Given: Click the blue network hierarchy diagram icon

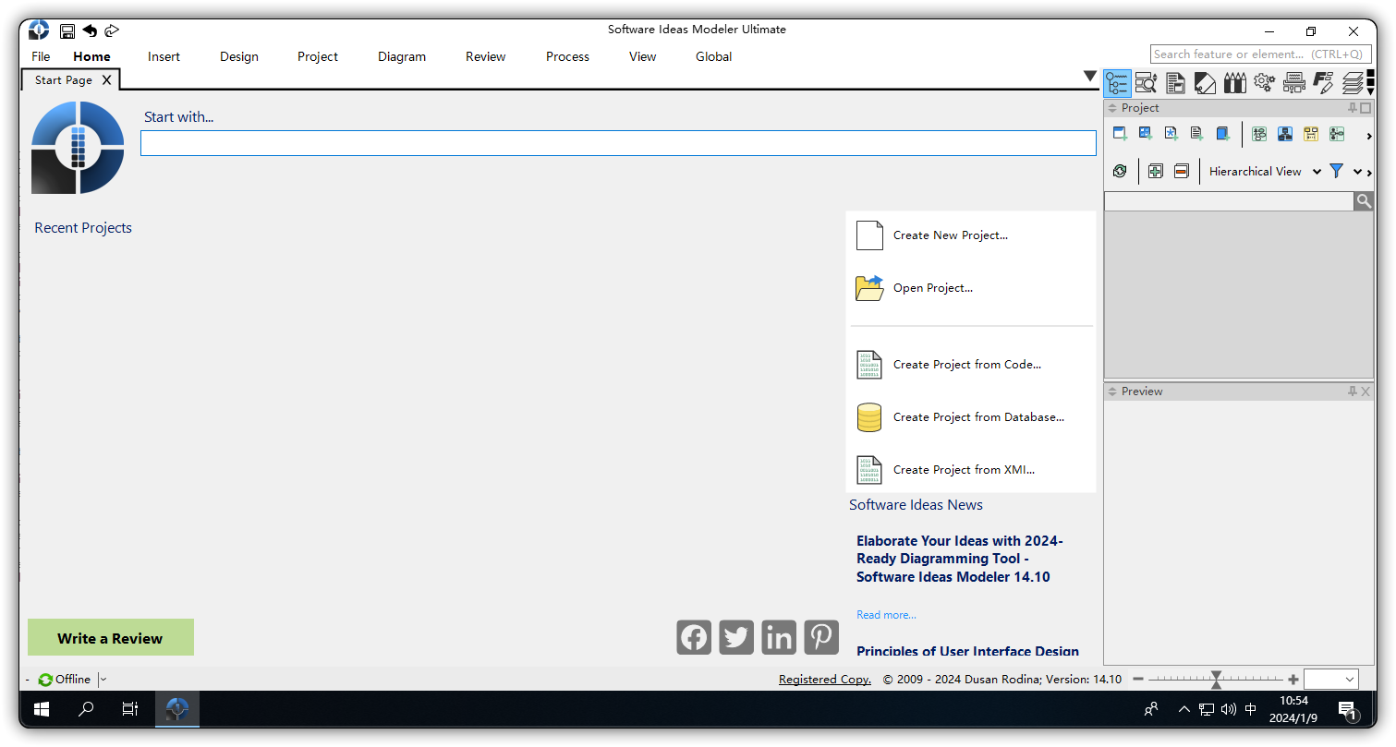Looking at the screenshot, I should tap(1285, 134).
